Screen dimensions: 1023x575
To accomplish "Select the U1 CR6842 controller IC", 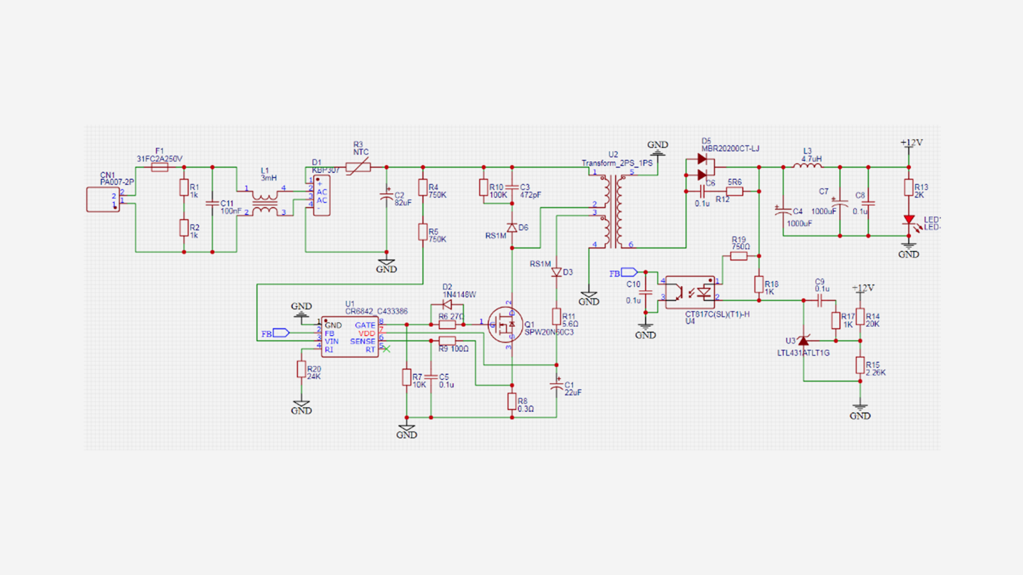I will click(350, 337).
